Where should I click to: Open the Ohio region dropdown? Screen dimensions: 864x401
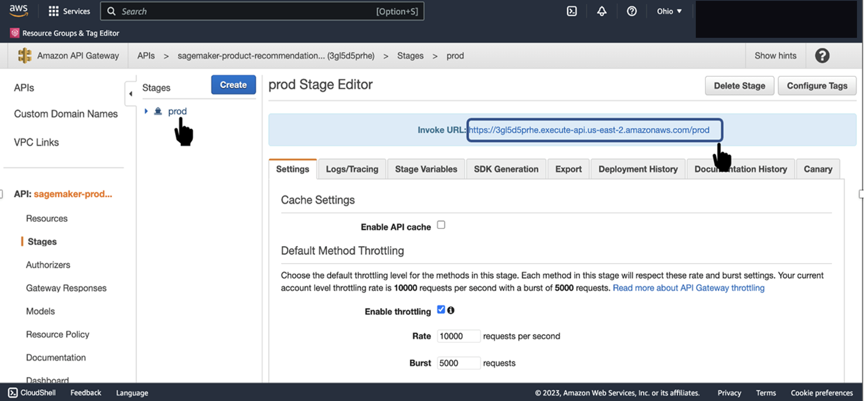669,11
